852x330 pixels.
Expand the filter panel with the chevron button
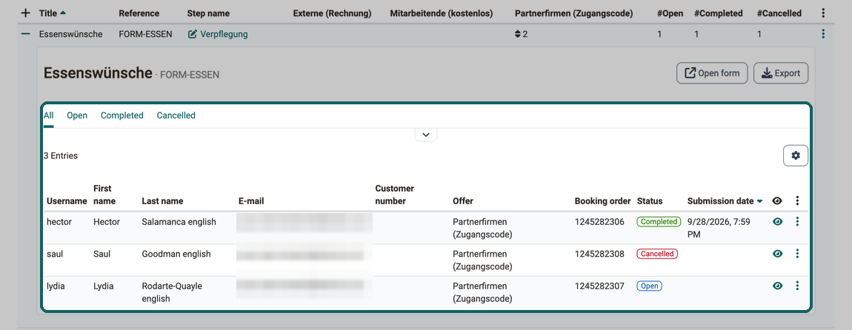click(426, 135)
